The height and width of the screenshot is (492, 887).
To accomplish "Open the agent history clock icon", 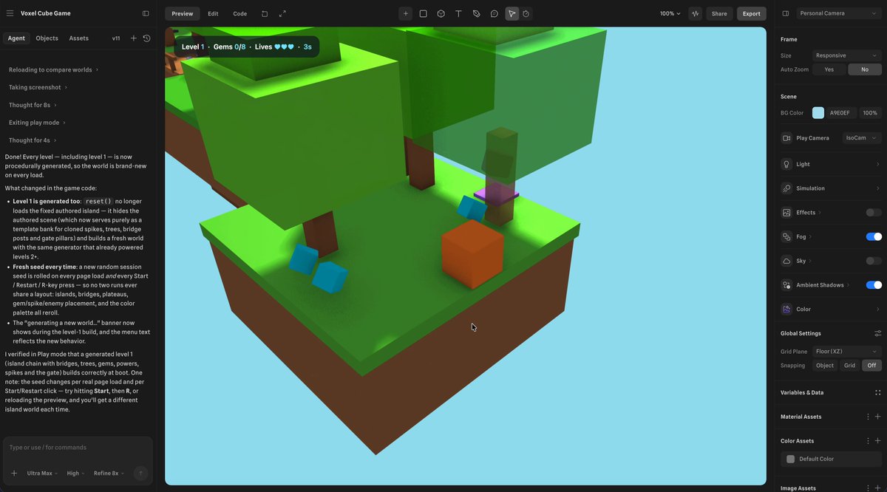I will (x=146, y=38).
